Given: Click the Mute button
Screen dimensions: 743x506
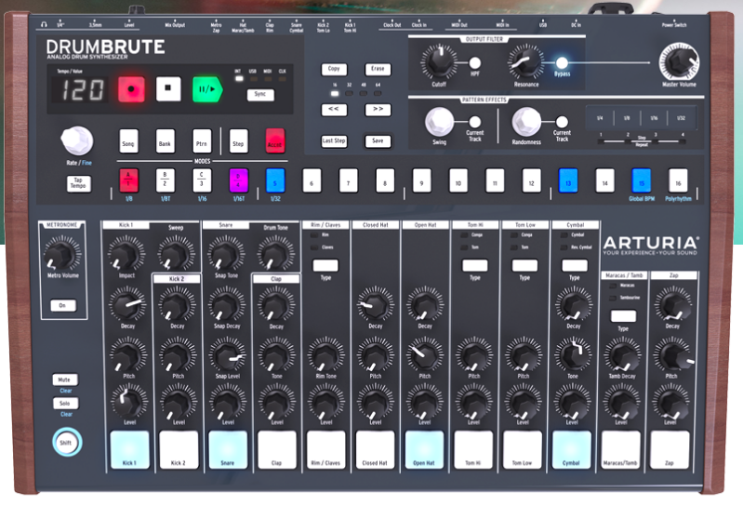Looking at the screenshot, I should (65, 379).
